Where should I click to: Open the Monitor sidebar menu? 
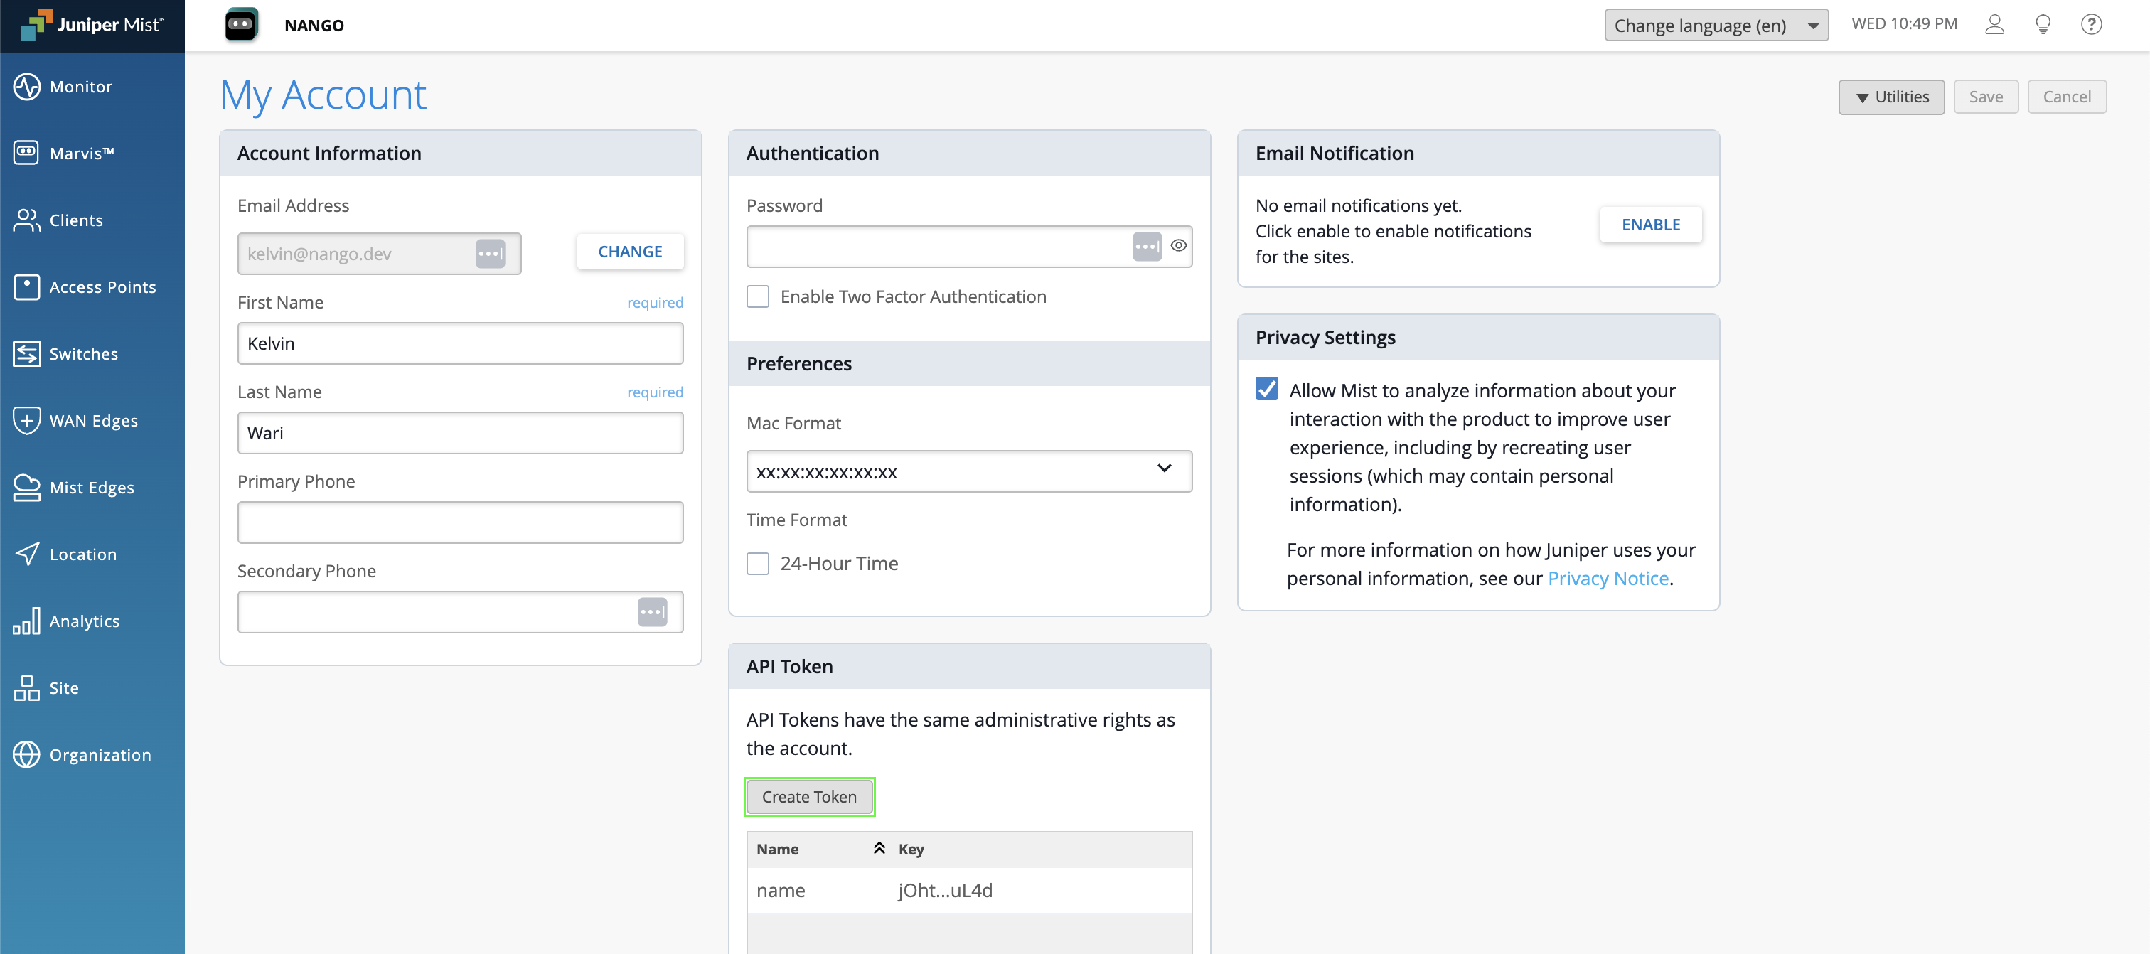pos(80,86)
